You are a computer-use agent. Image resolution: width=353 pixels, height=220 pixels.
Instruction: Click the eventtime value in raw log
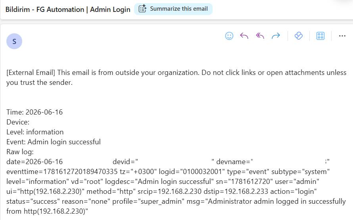(62, 172)
